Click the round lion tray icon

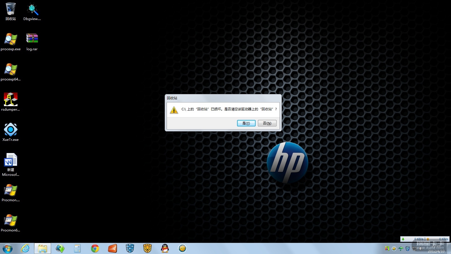(394, 249)
